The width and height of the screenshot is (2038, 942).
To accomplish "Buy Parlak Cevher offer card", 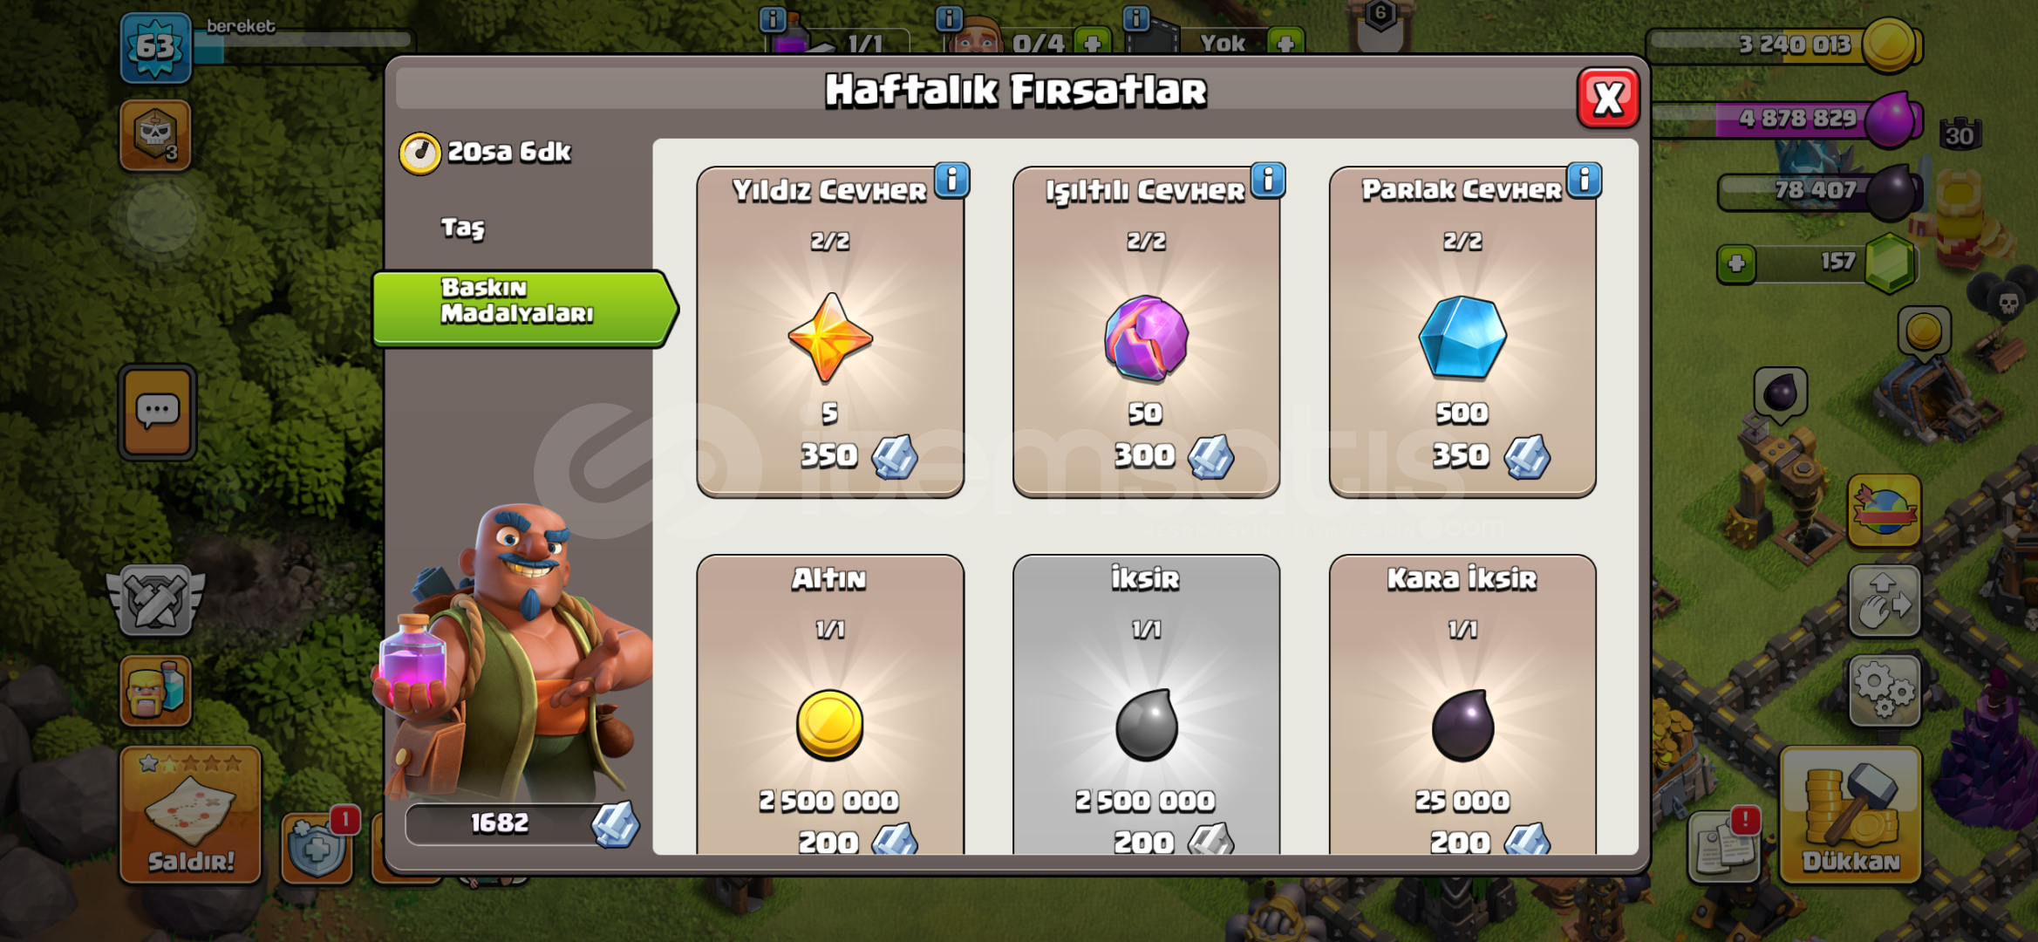I will [x=1462, y=332].
